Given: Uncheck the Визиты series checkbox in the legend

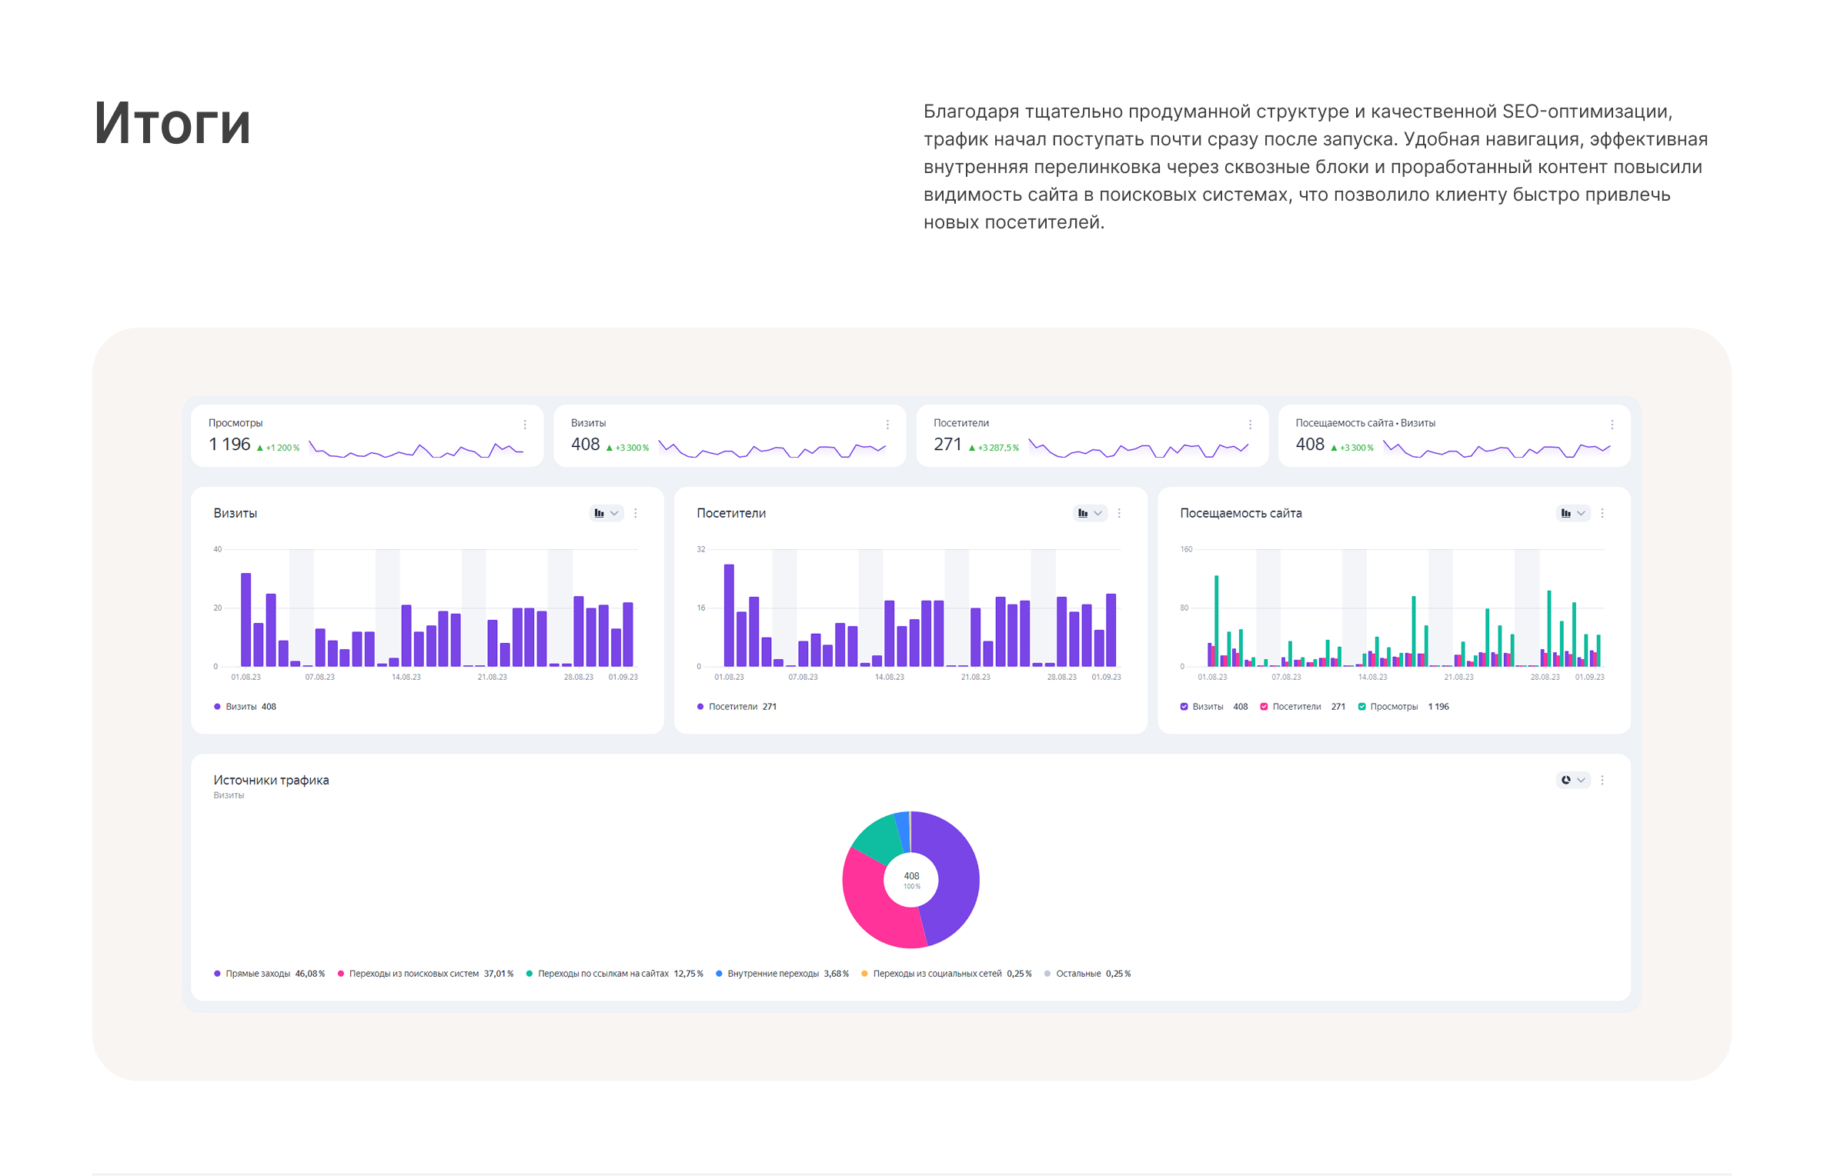Looking at the screenshot, I should [1184, 707].
